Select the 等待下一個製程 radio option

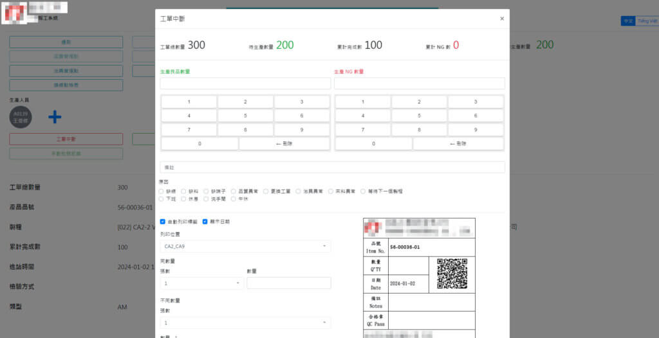point(364,191)
